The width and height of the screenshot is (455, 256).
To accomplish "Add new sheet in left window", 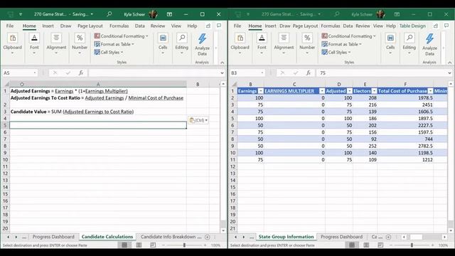I will (x=207, y=237).
